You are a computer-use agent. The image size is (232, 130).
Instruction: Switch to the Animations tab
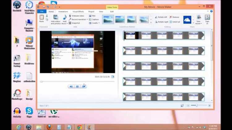(x=63, y=11)
